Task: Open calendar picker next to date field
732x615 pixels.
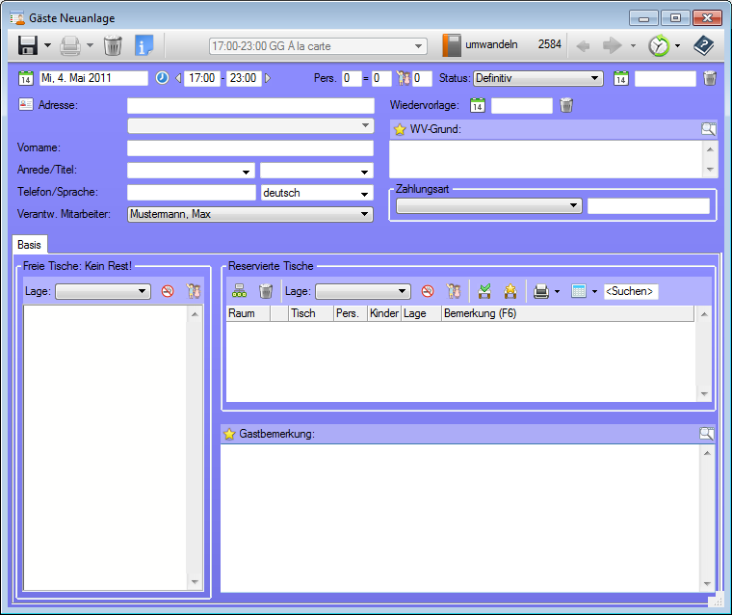Action: coord(26,78)
